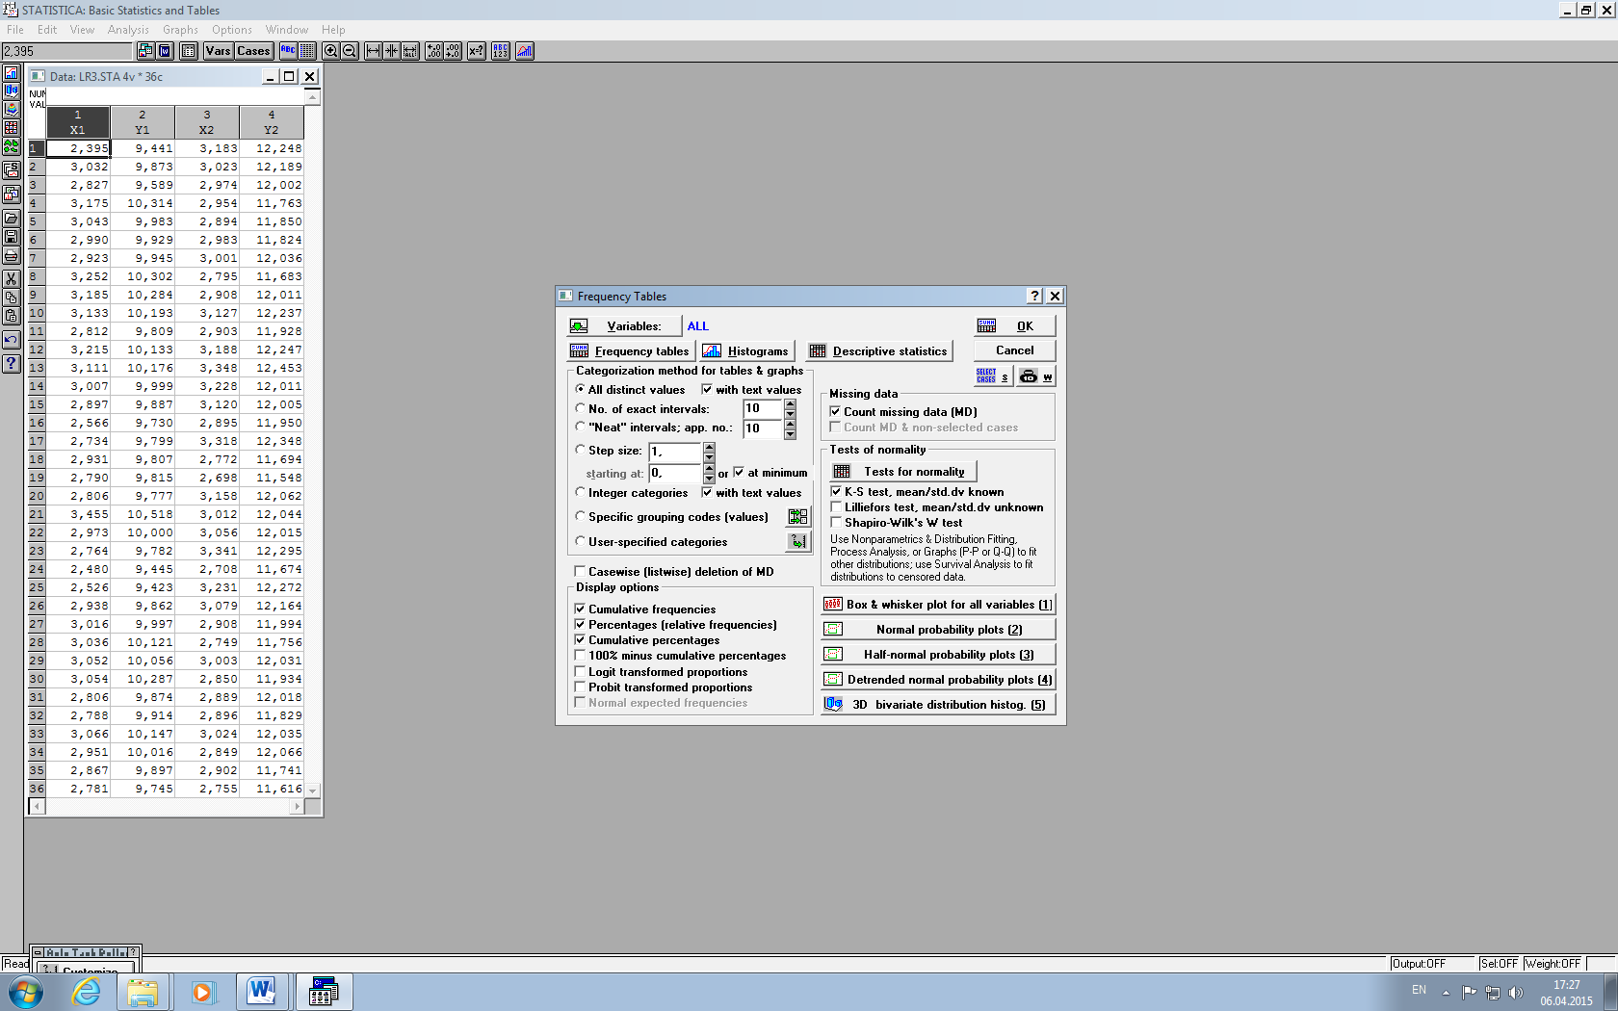Open the File menu
The width and height of the screenshot is (1618, 1011).
click(x=15, y=30)
